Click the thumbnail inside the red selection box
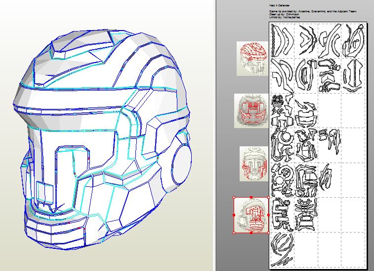 click(251, 215)
